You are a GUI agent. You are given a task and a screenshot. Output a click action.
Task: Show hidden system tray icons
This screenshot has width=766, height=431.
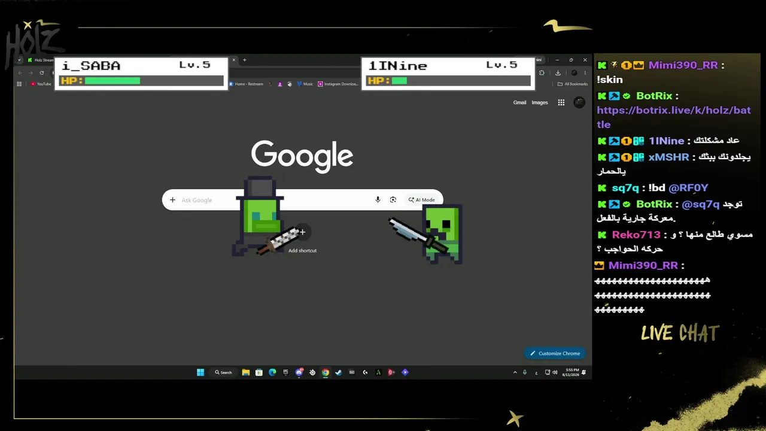(x=515, y=372)
